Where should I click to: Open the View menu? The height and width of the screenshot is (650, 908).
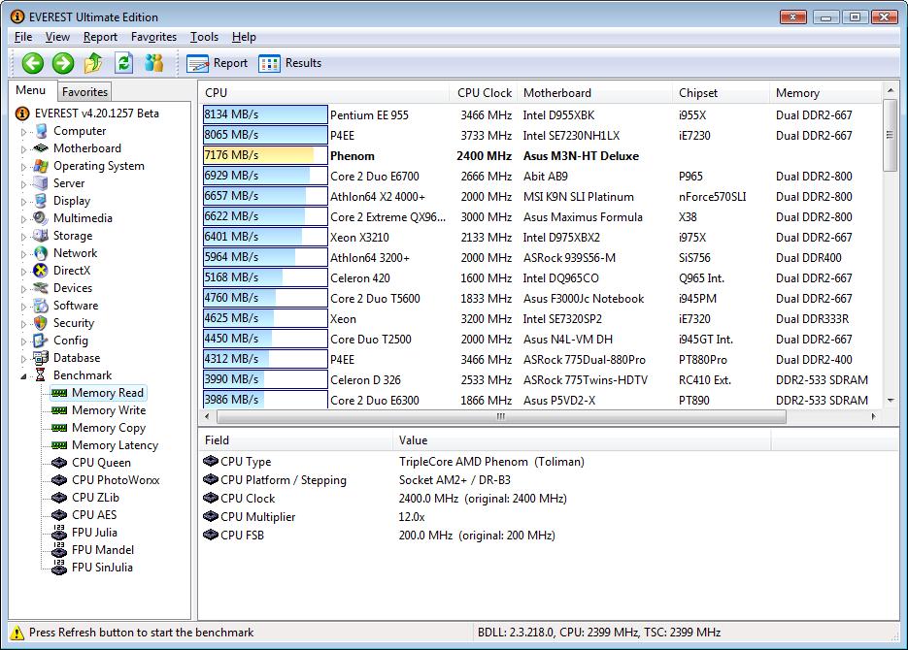[57, 37]
